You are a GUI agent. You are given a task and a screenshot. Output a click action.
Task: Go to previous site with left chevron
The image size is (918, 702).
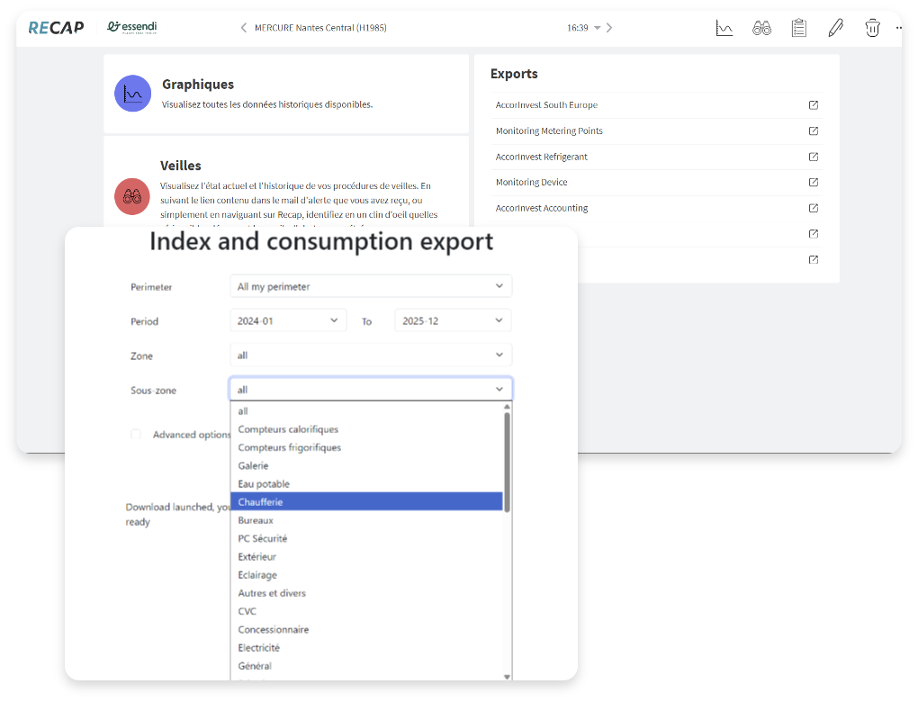(243, 28)
